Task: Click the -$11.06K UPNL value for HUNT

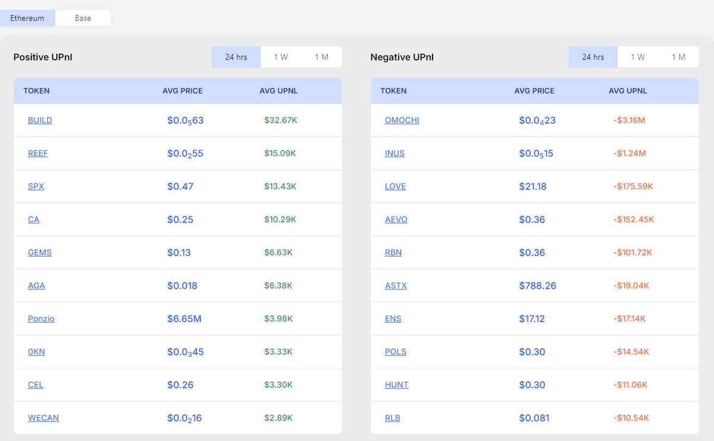Action: coord(631,385)
